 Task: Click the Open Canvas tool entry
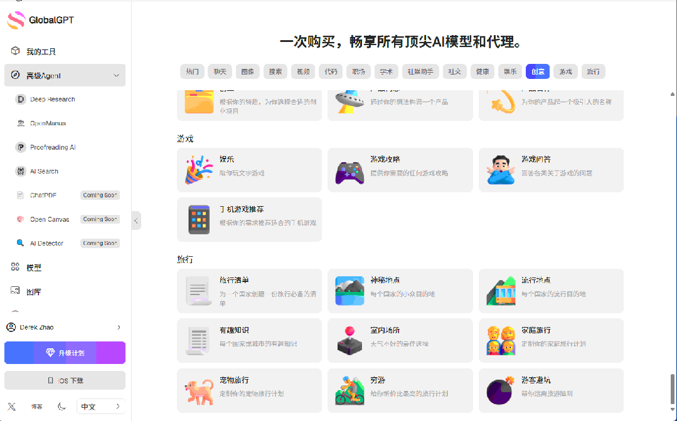click(48, 219)
